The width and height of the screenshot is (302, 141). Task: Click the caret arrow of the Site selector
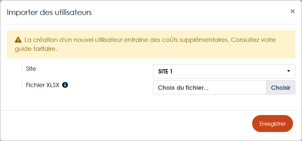pos(288,71)
